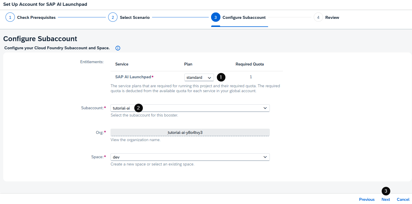
Task: Click the Entitlements label
Action: click(x=92, y=62)
